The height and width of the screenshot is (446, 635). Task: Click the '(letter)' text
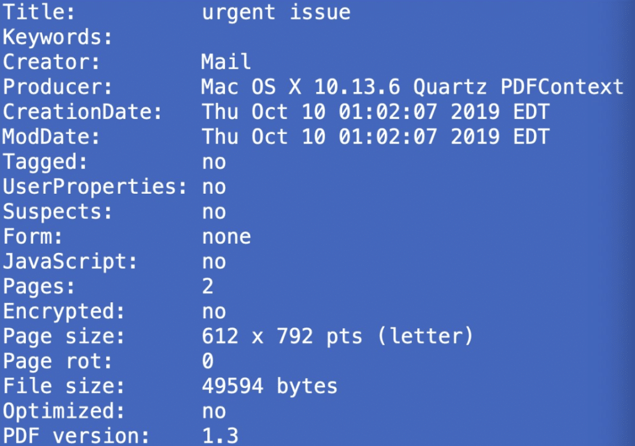pos(425,336)
